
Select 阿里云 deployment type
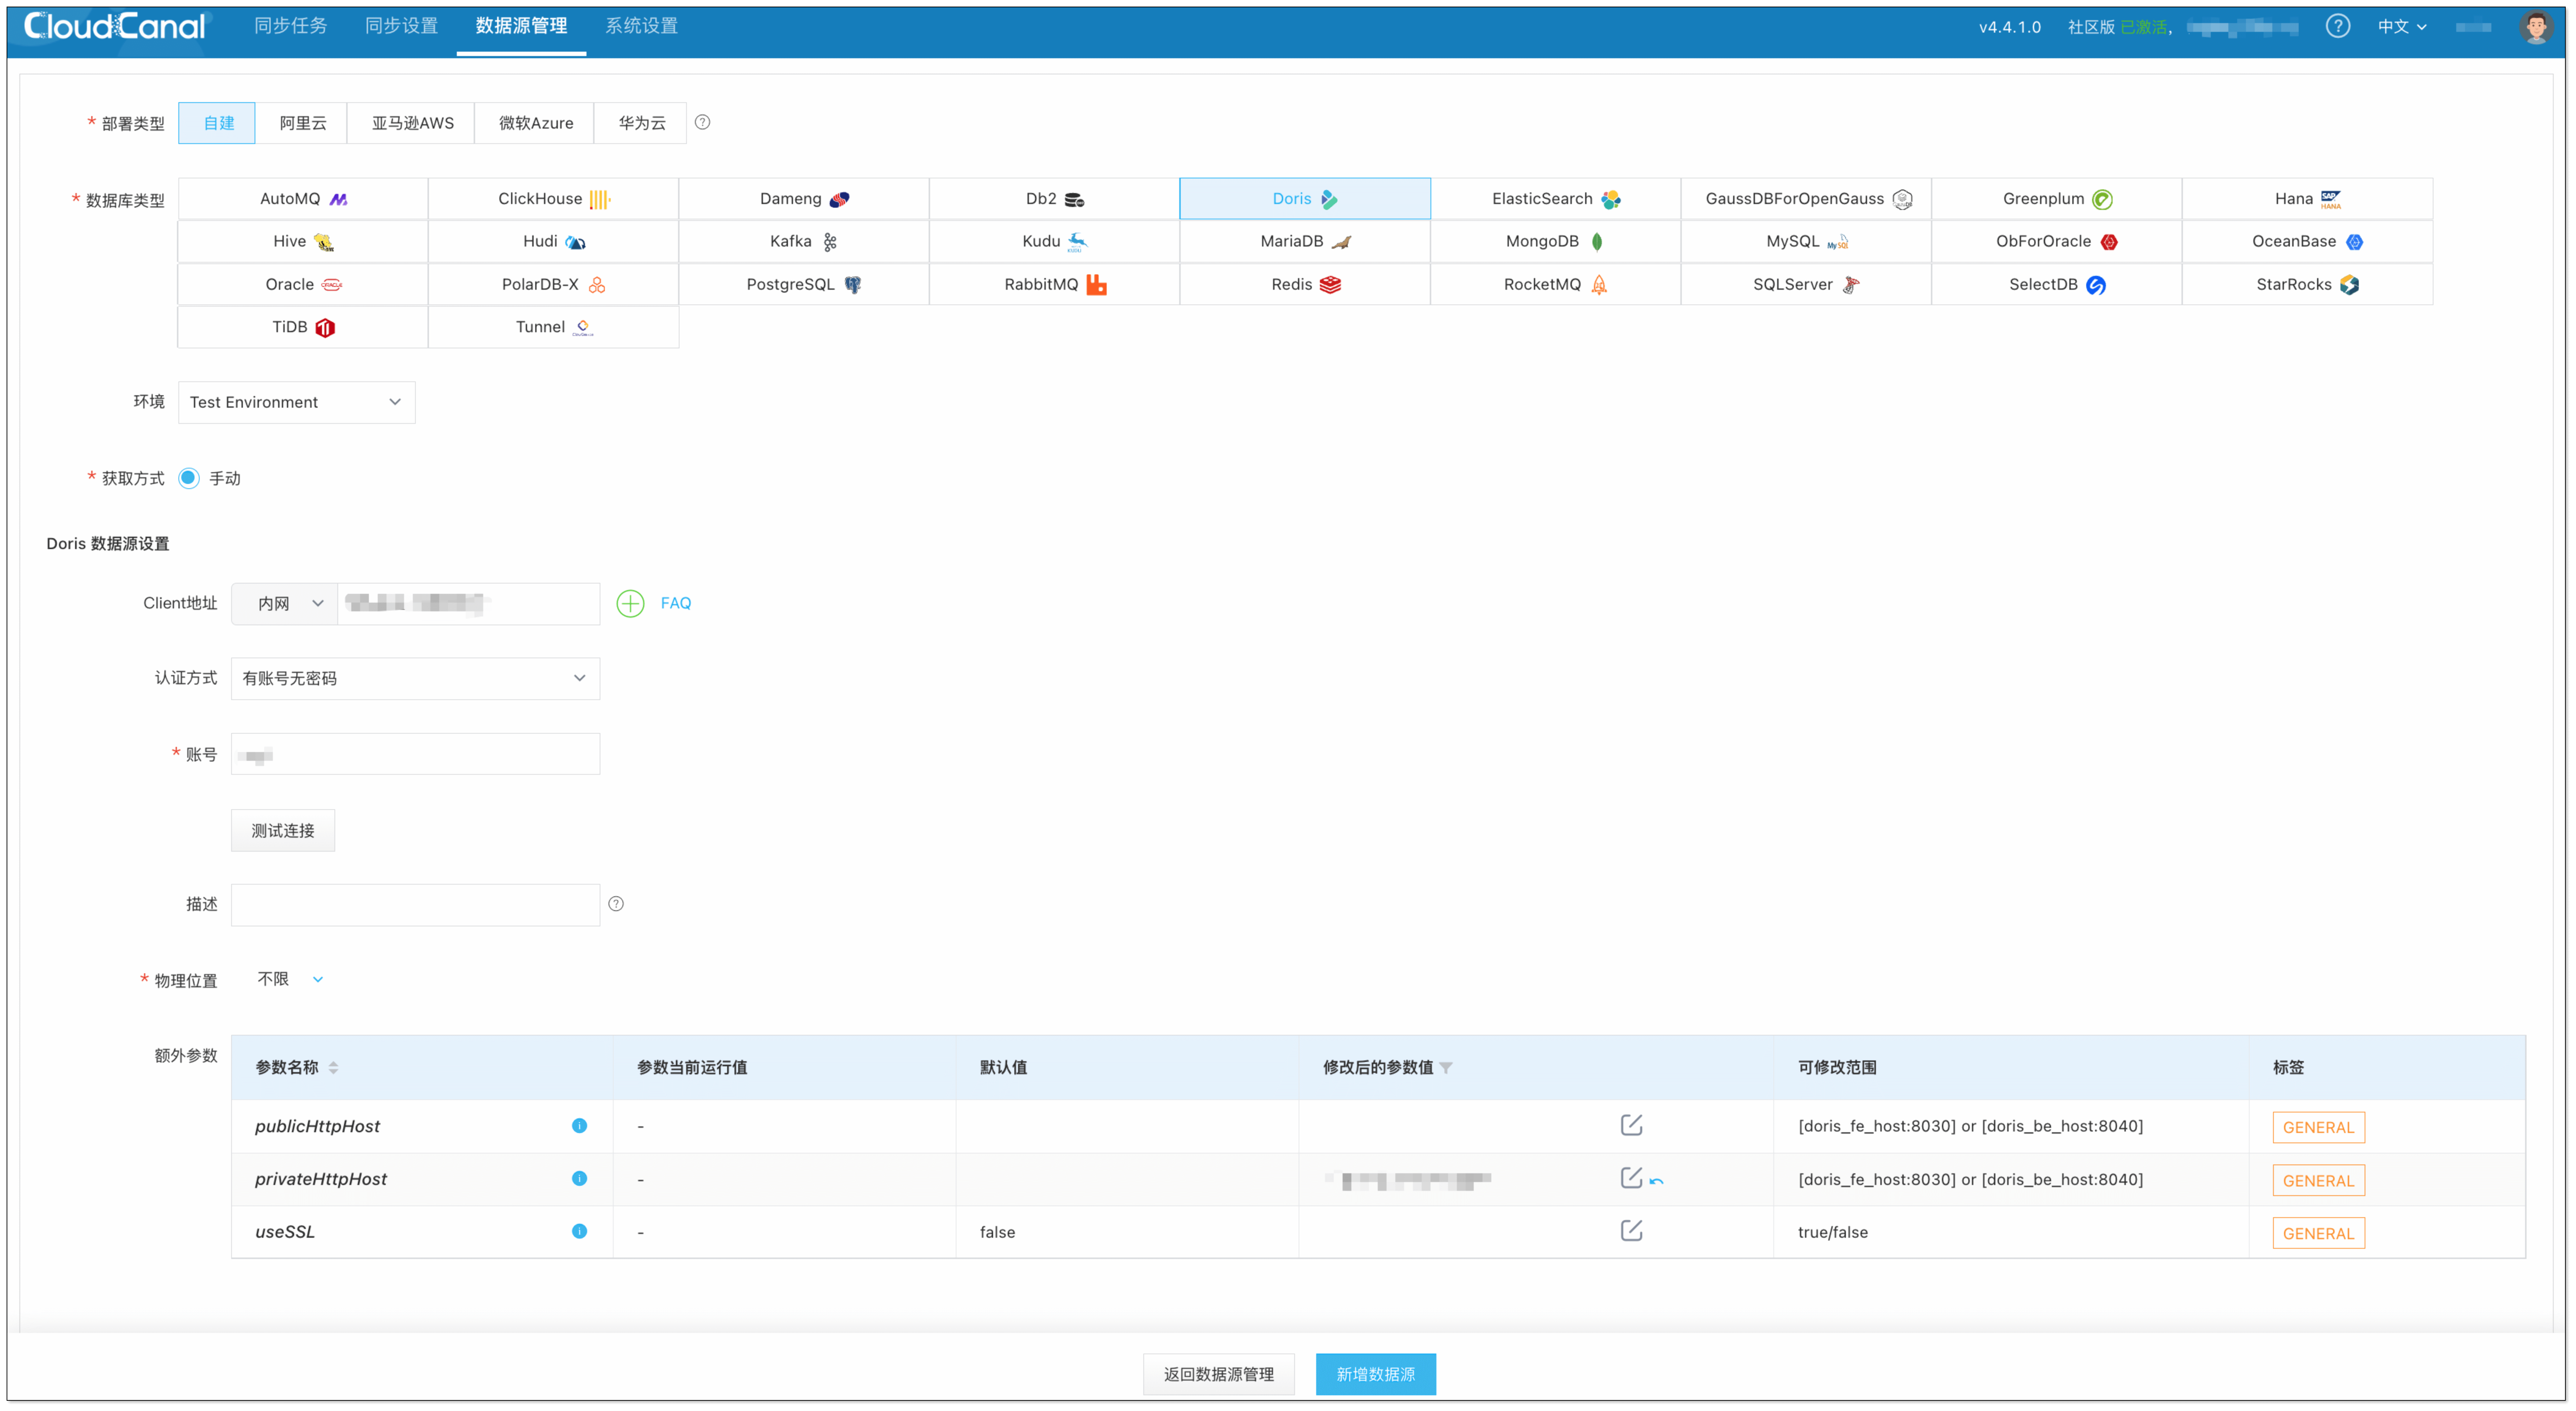point(302,123)
